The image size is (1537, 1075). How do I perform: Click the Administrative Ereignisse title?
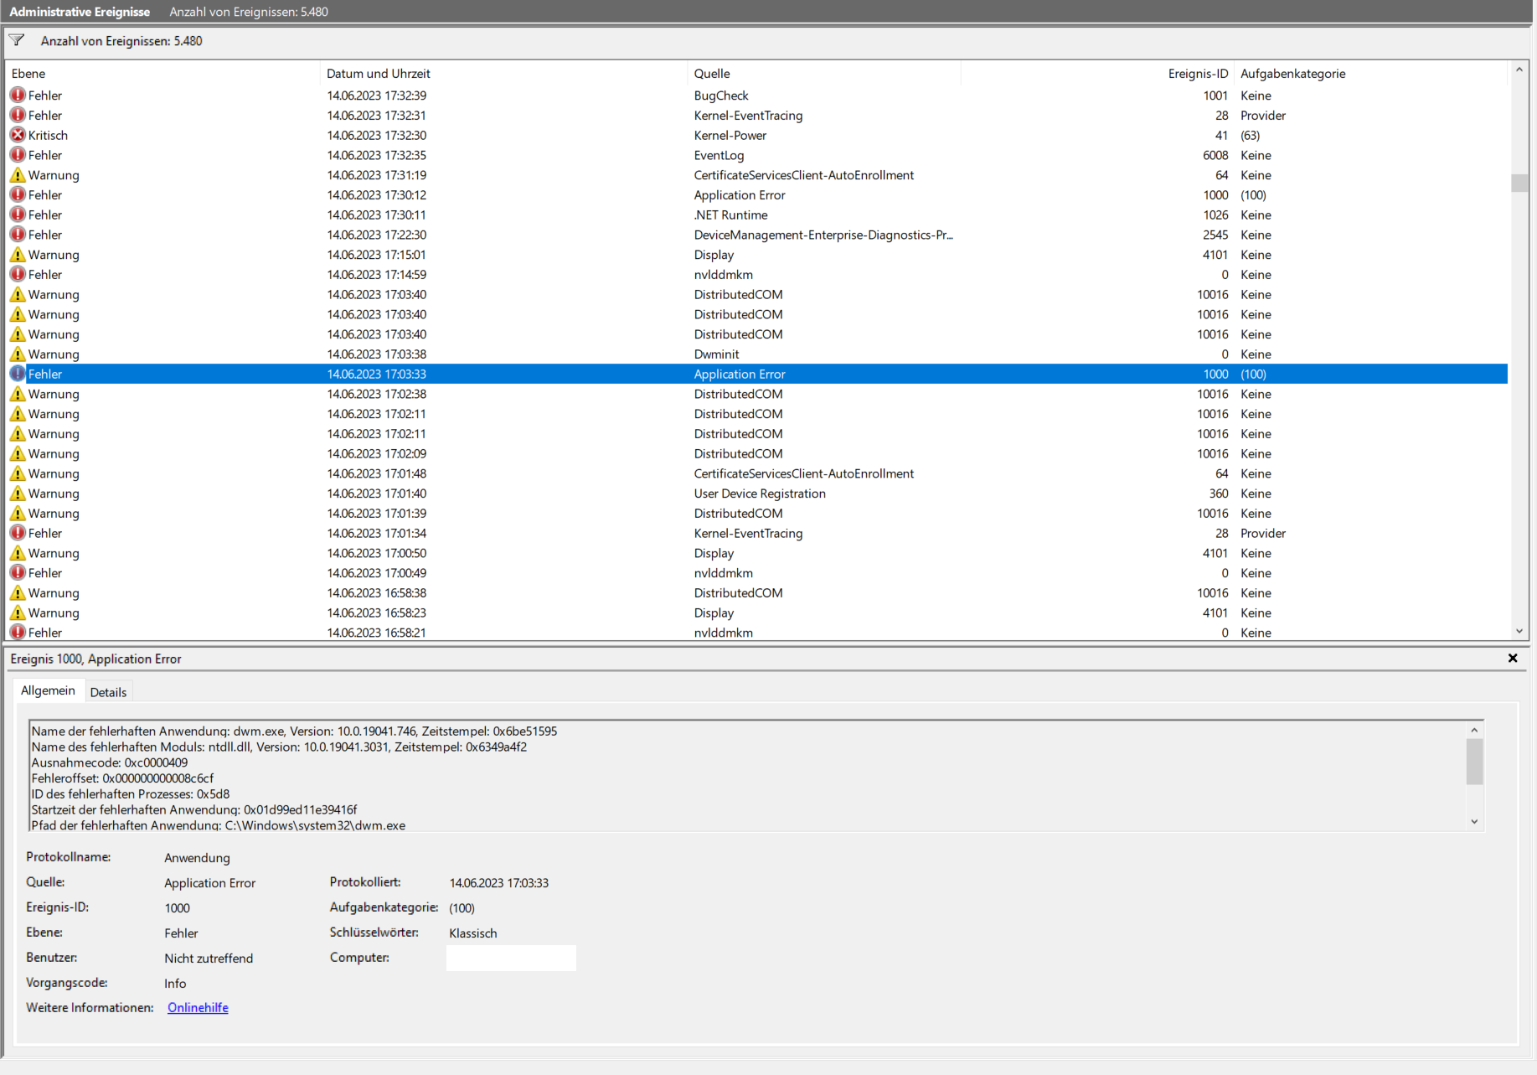coord(80,12)
